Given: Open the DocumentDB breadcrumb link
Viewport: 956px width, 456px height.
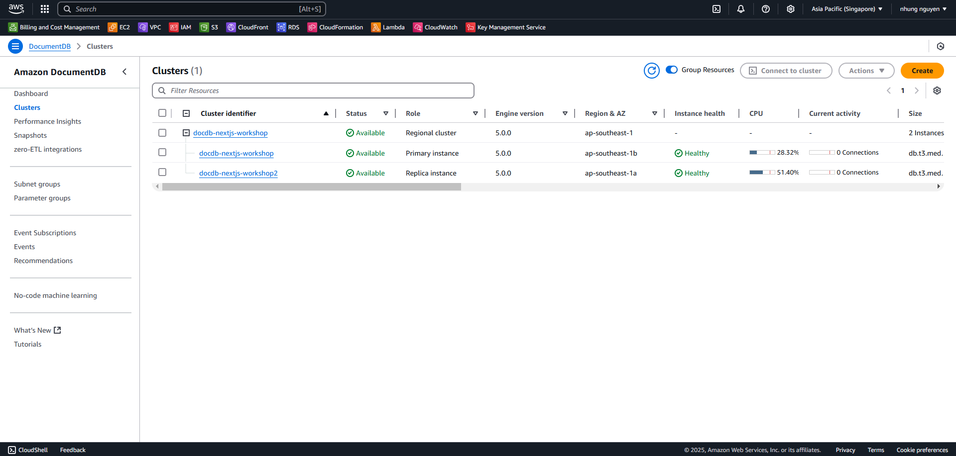Looking at the screenshot, I should [x=50, y=46].
